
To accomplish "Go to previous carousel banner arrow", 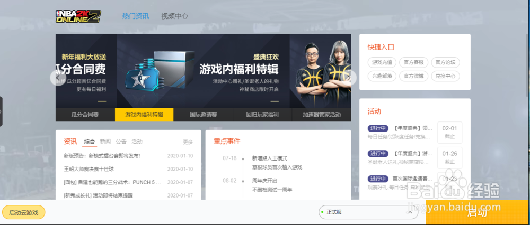I will pos(58,78).
